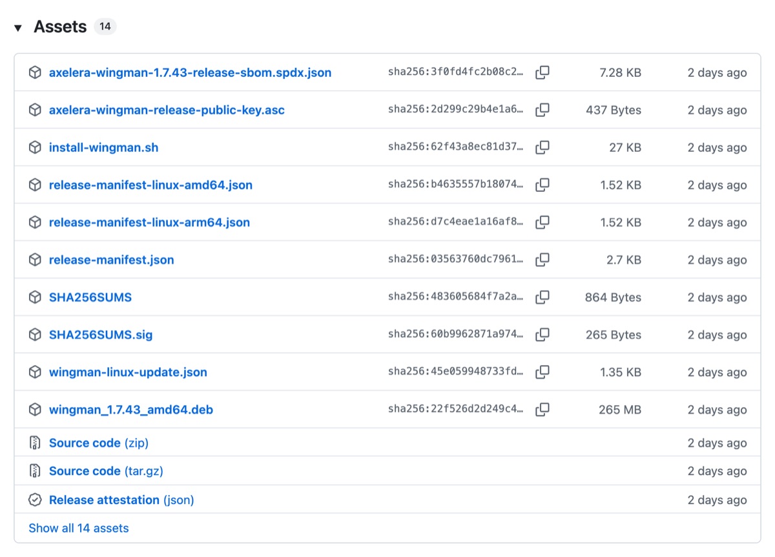775x557 pixels.
Task: Click 2 days ago in Release attestation row
Action: click(717, 500)
